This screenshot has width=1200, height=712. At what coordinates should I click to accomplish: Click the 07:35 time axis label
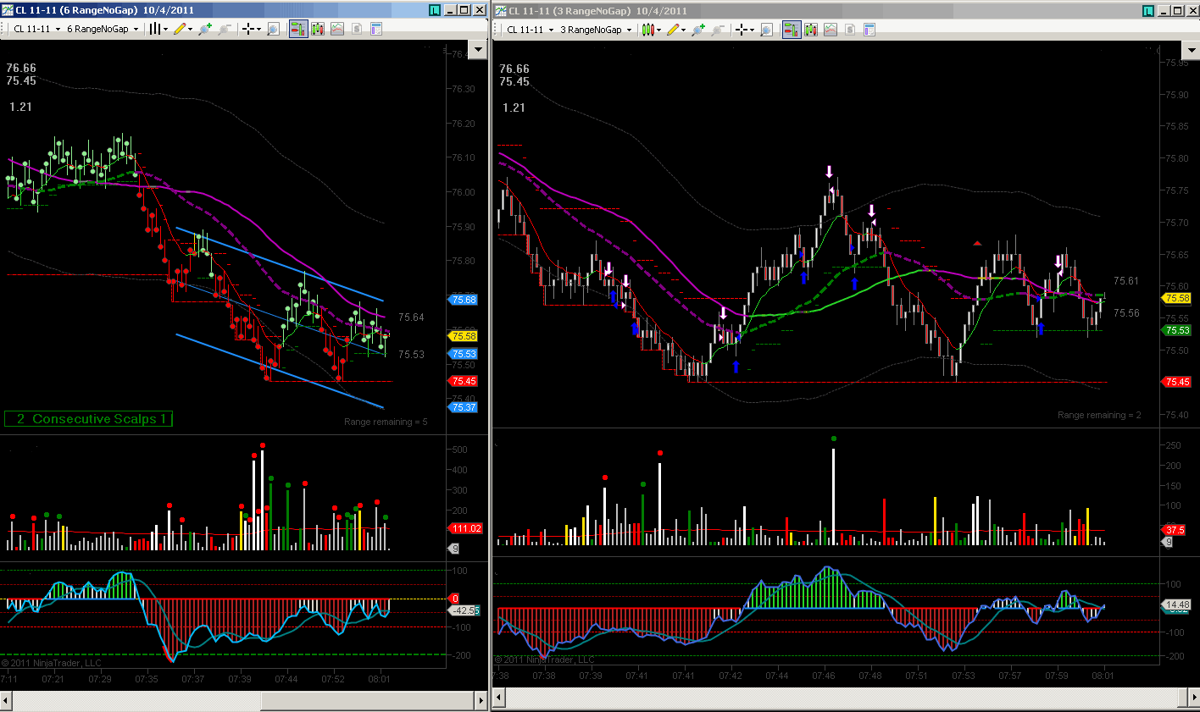(x=147, y=679)
